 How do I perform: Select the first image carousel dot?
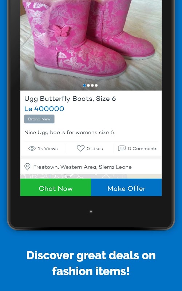[84, 85]
